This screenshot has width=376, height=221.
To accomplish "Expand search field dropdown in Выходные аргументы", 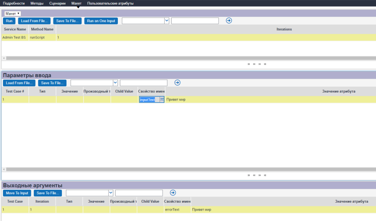I will coord(111,193).
